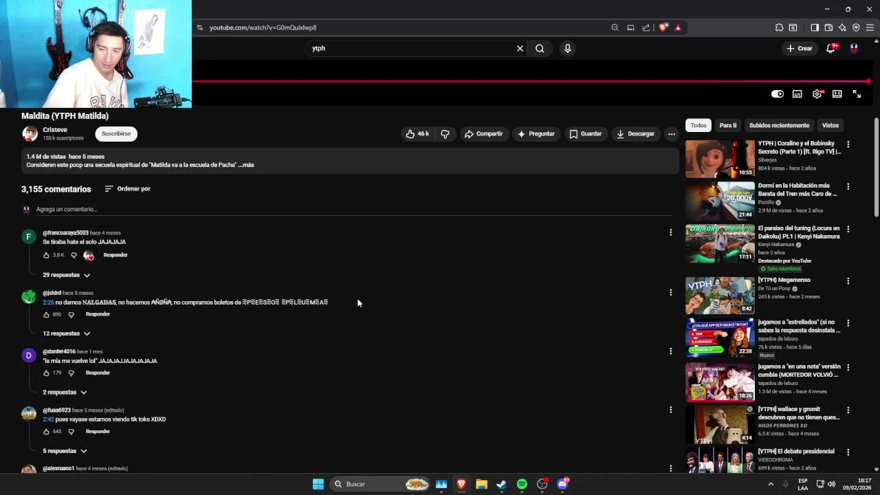Download the video with Descargar
This screenshot has height=495, width=880.
pyautogui.click(x=635, y=134)
